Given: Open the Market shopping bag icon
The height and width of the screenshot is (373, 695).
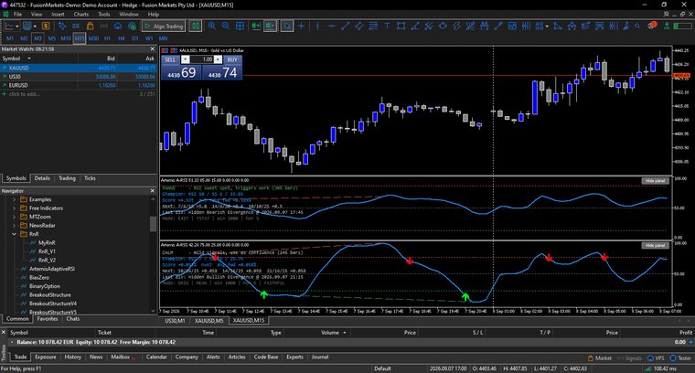Looking at the screenshot, I should (x=90, y=27).
